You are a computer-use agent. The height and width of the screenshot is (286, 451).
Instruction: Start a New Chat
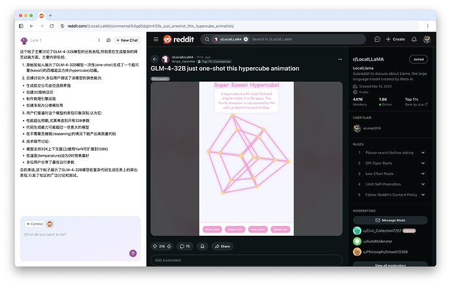point(127,40)
